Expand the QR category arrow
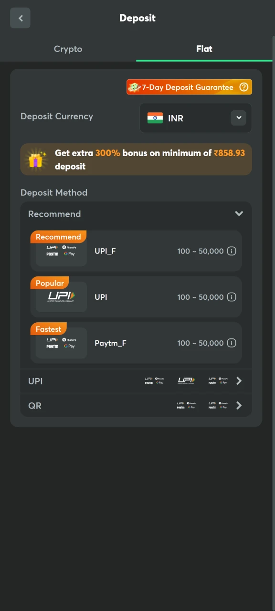The width and height of the screenshot is (275, 611). tap(239, 405)
